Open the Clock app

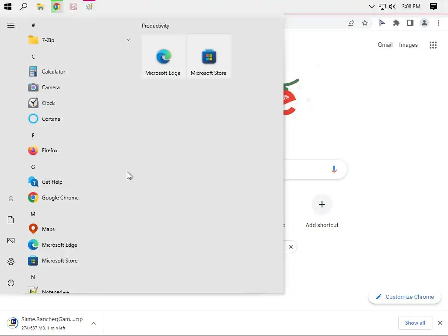click(x=80, y=103)
